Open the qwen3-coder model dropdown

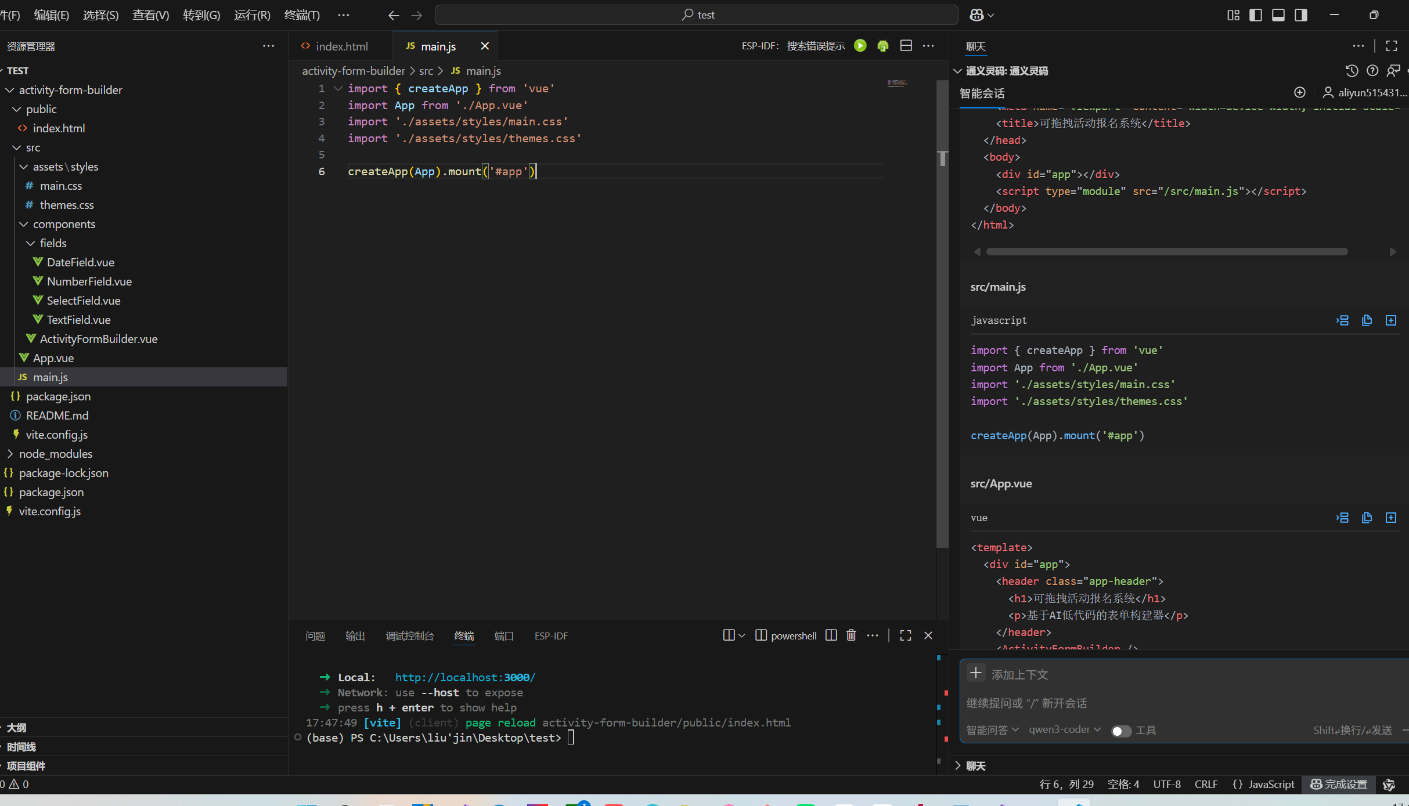click(1065, 730)
